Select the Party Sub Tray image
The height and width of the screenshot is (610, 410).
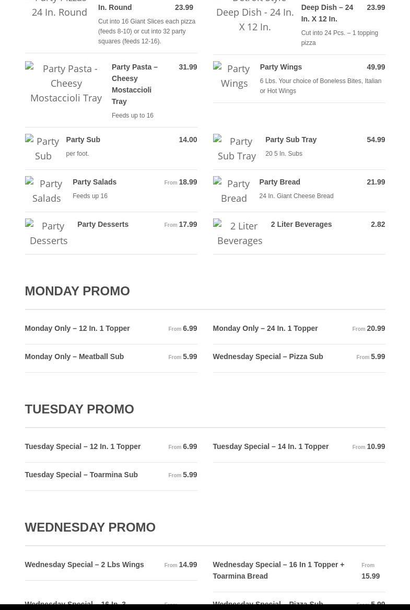[x=237, y=148]
